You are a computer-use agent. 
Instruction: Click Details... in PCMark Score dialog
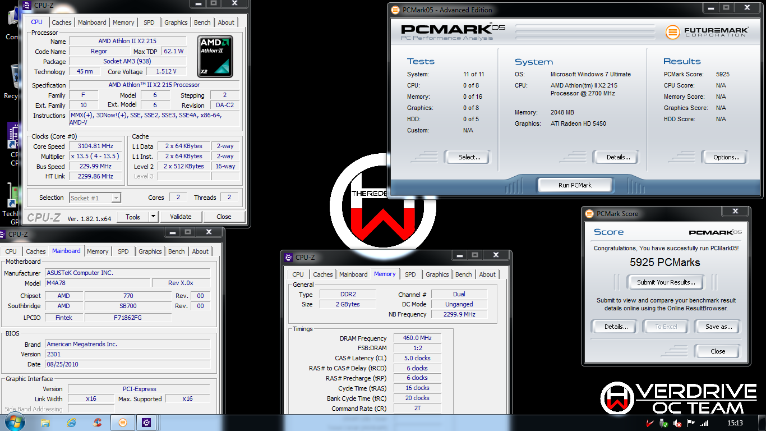pos(616,327)
